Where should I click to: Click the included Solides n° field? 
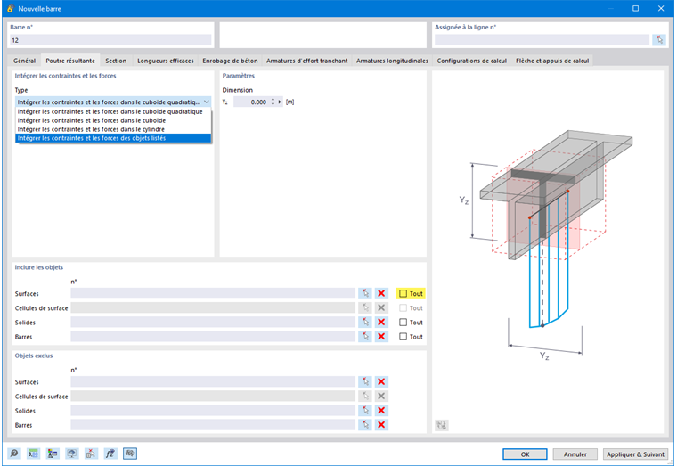(213, 323)
